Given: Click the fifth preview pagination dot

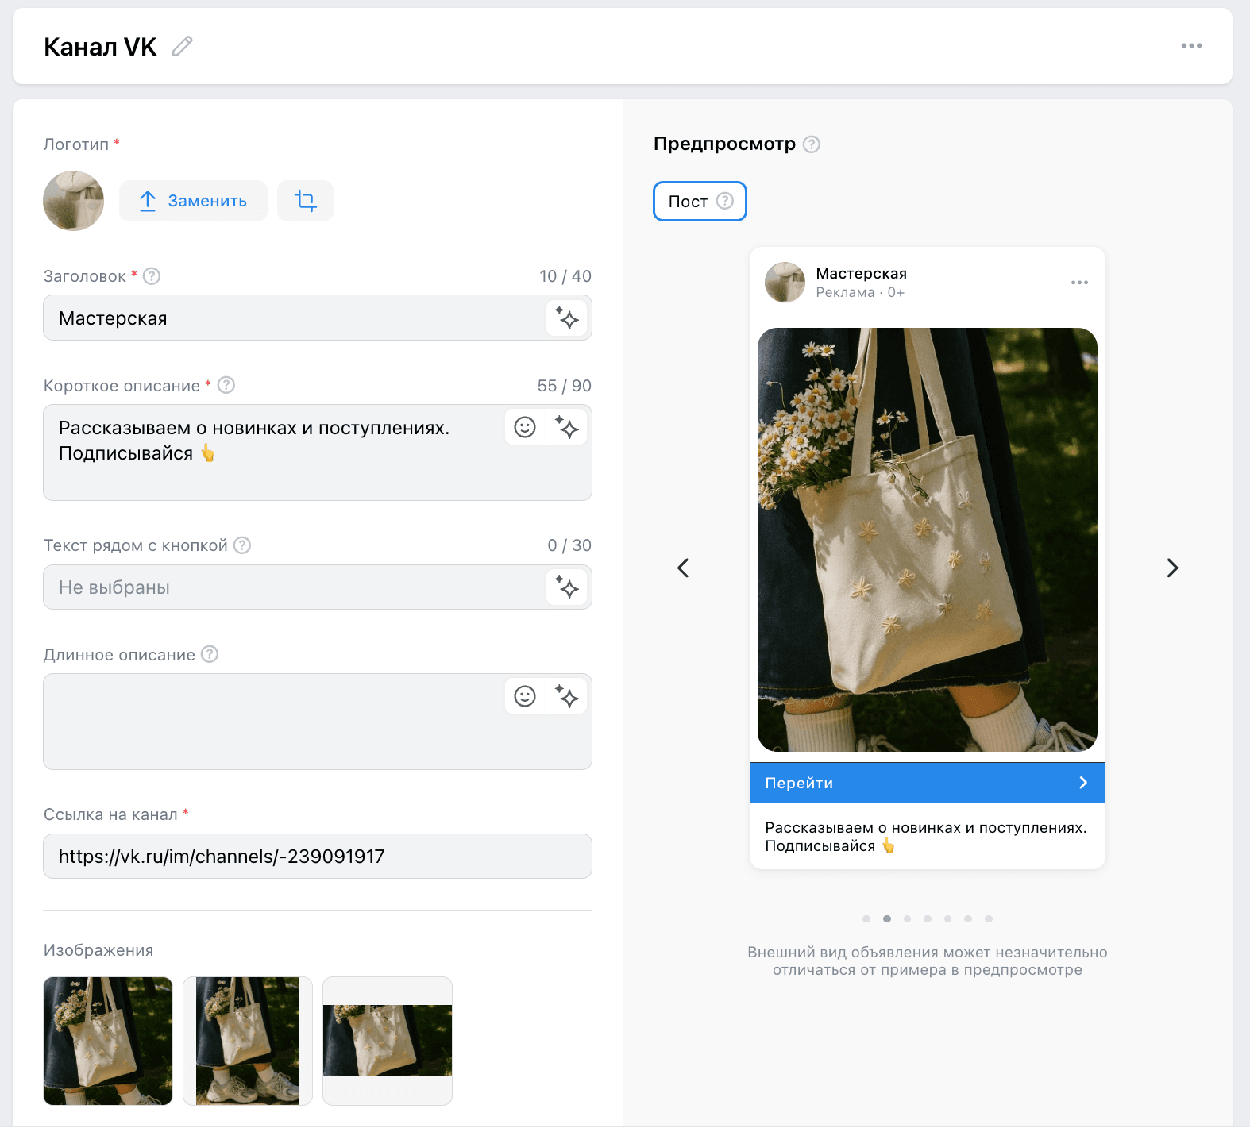Looking at the screenshot, I should [947, 918].
